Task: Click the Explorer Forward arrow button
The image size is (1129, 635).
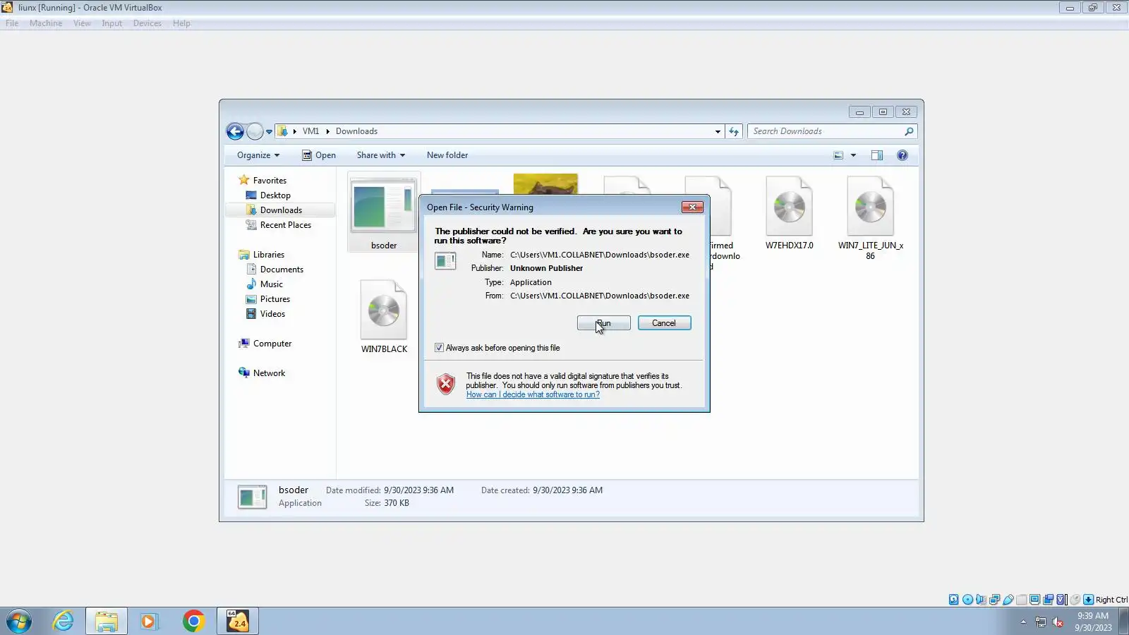Action: pyautogui.click(x=255, y=131)
